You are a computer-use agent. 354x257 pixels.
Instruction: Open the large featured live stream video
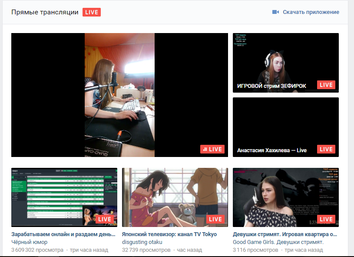119,95
